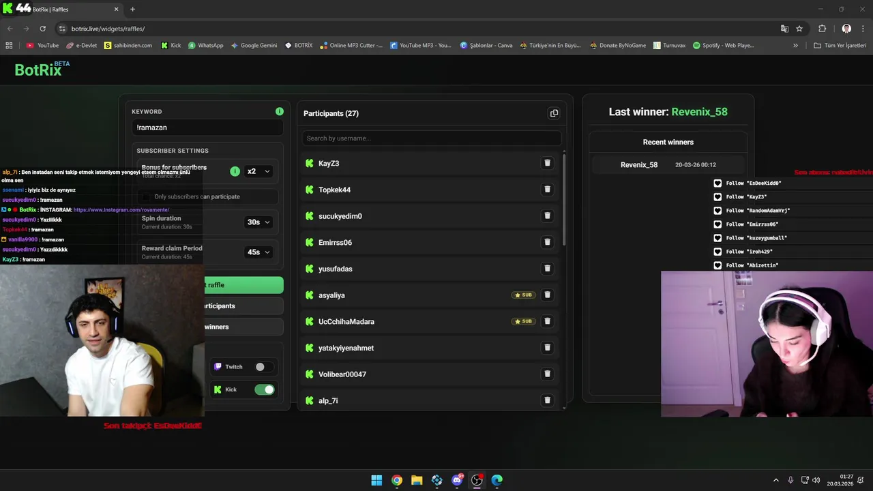Image resolution: width=873 pixels, height=491 pixels.
Task: Open Tüm Yer İşaretleri bookmarks folder
Action: point(840,46)
